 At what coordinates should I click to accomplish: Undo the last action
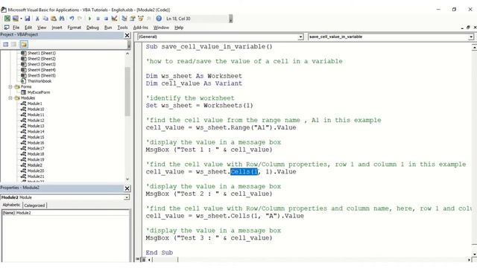(72, 19)
